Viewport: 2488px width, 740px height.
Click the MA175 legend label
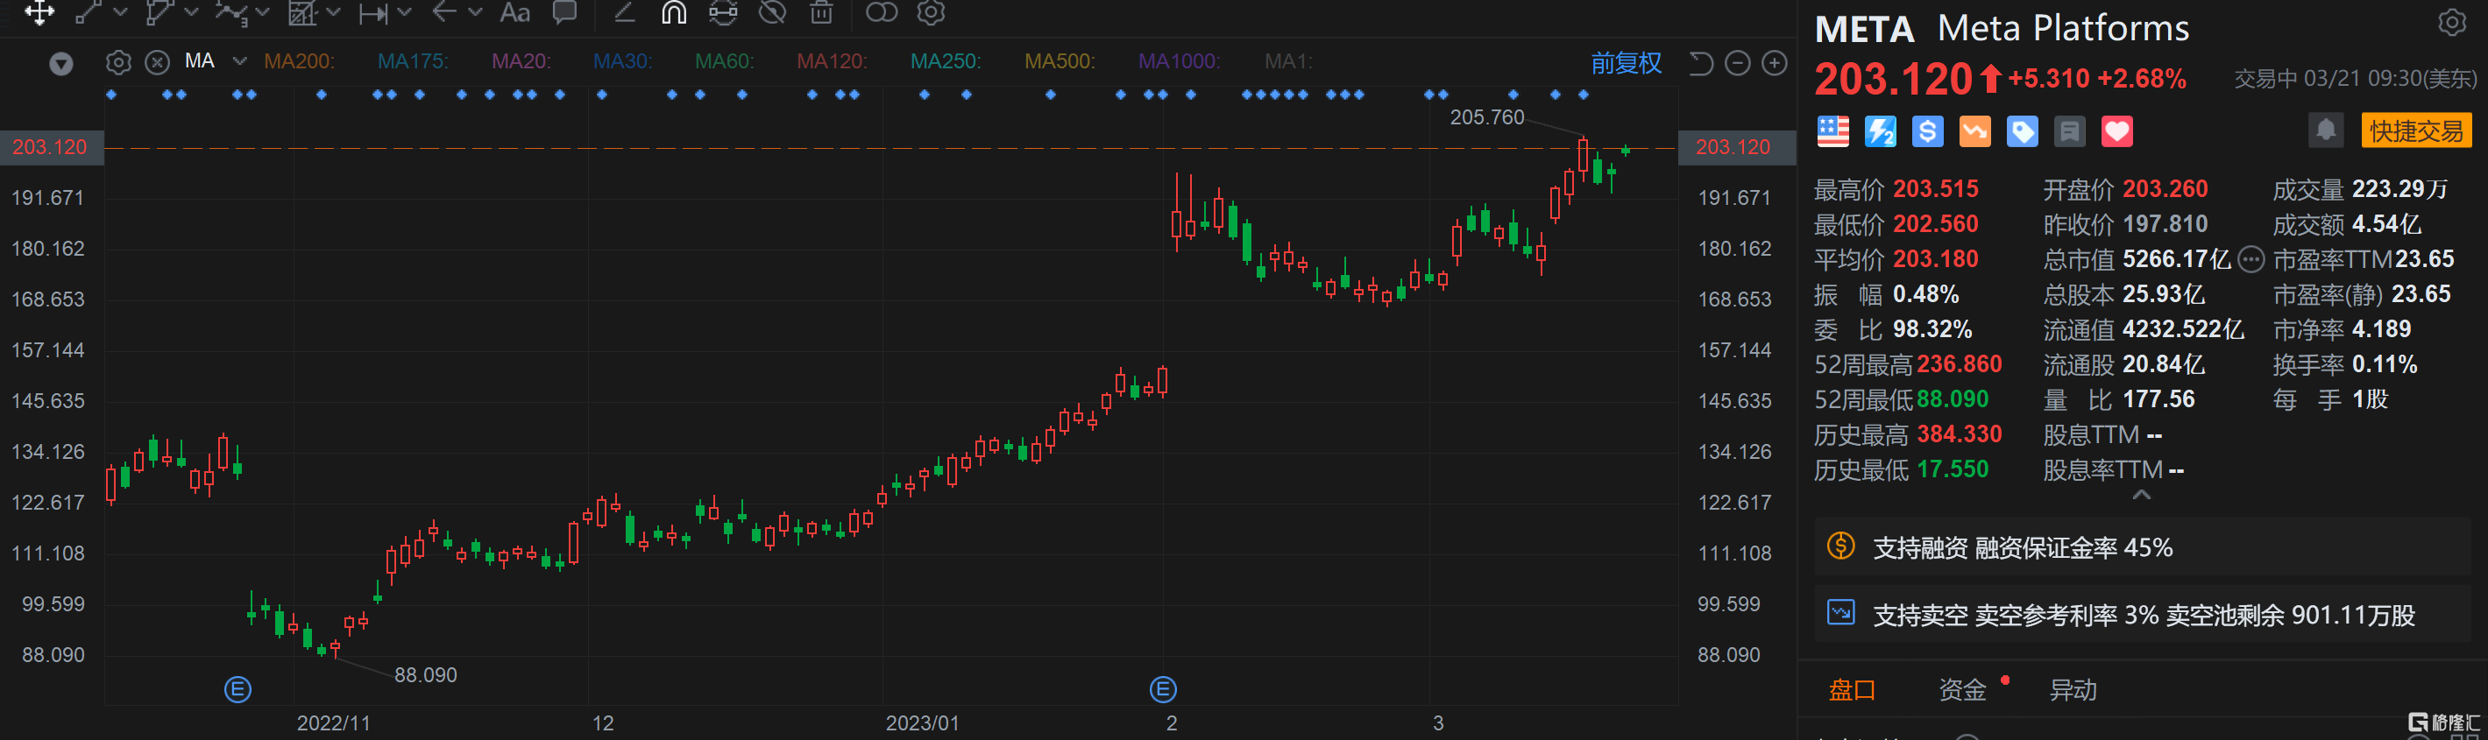pos(413,62)
